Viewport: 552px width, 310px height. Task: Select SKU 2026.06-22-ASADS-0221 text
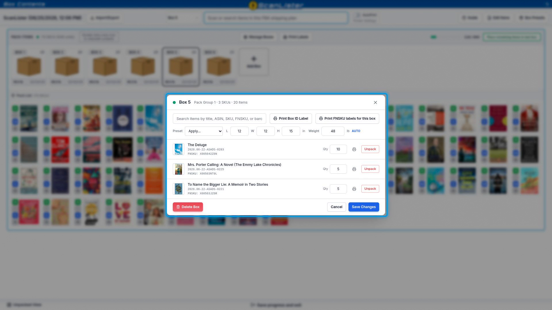pyautogui.click(x=206, y=189)
